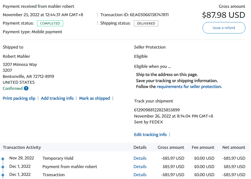Click the Net amount column header

point(234,147)
